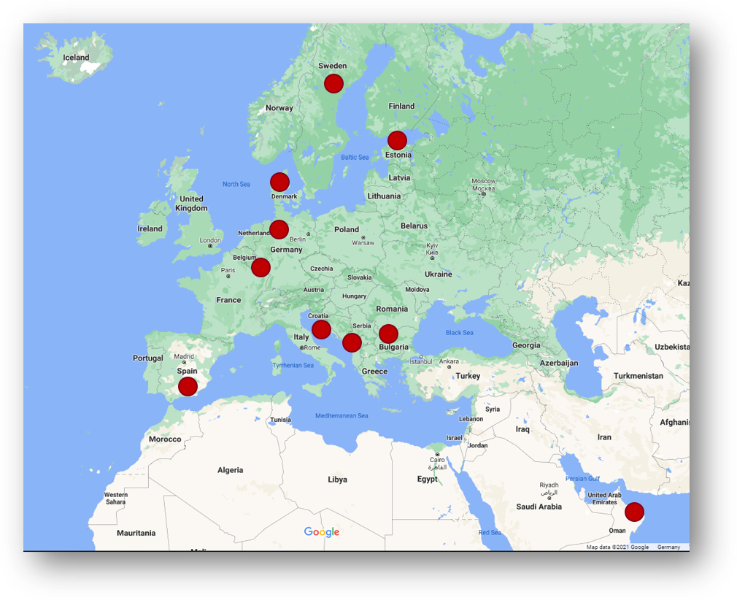This screenshot has height=600, width=737.
Task: Click the Iceland country label
Action: tap(76, 58)
